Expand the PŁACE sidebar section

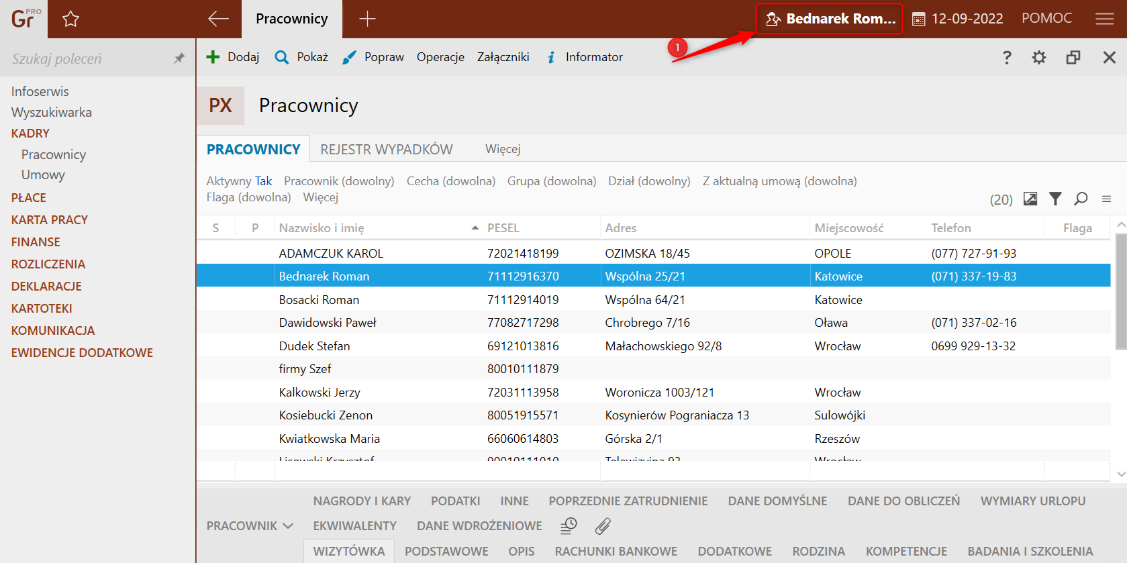coord(29,198)
